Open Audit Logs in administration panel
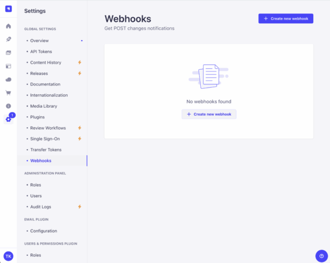The width and height of the screenshot is (330, 263). [x=41, y=207]
